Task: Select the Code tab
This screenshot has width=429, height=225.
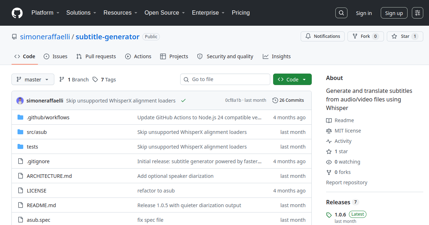Action: (25, 56)
